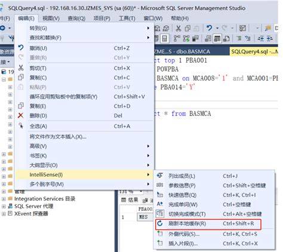Switch to the SQLQuery4.sql document tab
The height and width of the screenshot is (252, 283).
click(x=254, y=51)
